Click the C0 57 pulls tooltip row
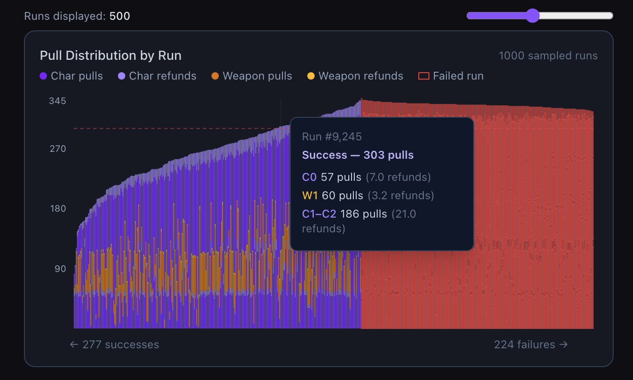The width and height of the screenshot is (633, 380). (366, 177)
